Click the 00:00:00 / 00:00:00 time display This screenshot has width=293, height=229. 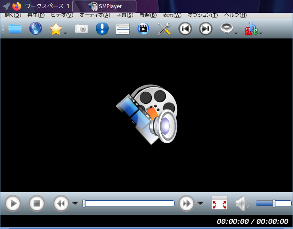point(252,222)
